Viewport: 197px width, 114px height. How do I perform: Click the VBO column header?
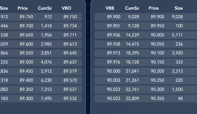click(x=66, y=8)
